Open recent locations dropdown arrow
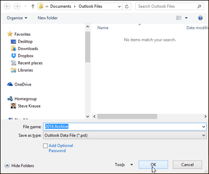Image resolution: width=209 pixels, height=174 pixels. click(25, 6)
